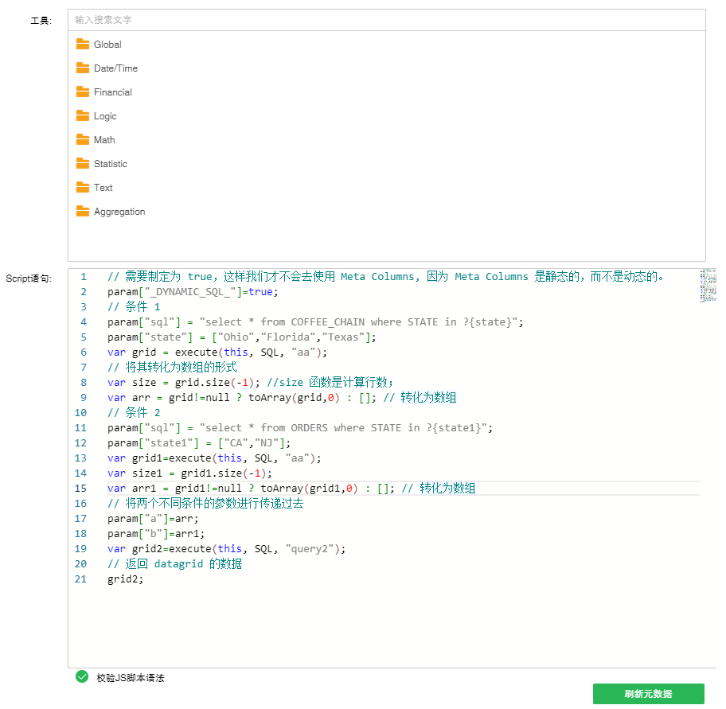Place cursor on the grid2; line
The image size is (726, 709).
(x=126, y=579)
